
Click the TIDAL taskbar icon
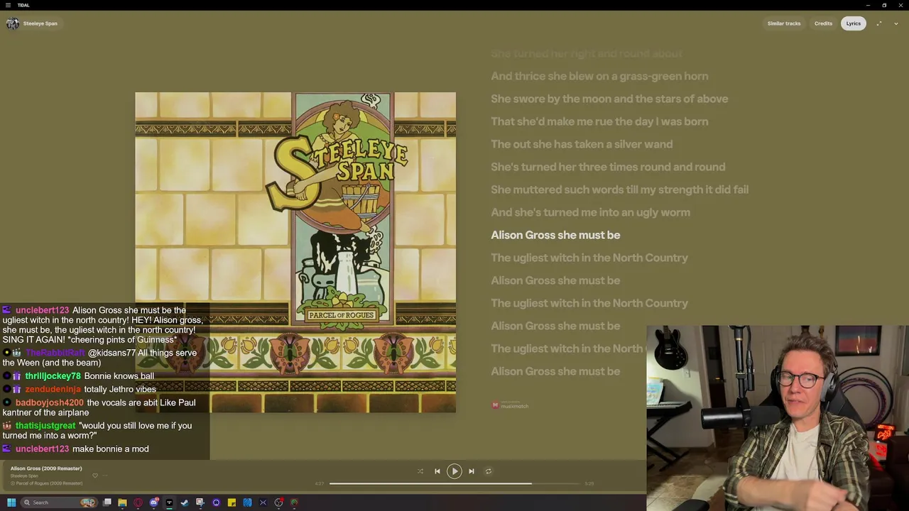pyautogui.click(x=169, y=502)
